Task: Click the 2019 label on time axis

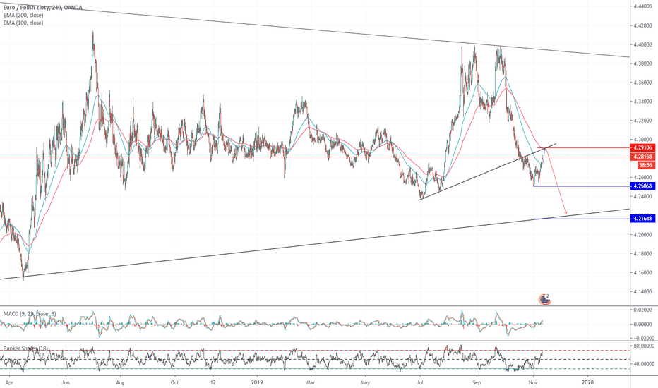Action: (x=257, y=382)
